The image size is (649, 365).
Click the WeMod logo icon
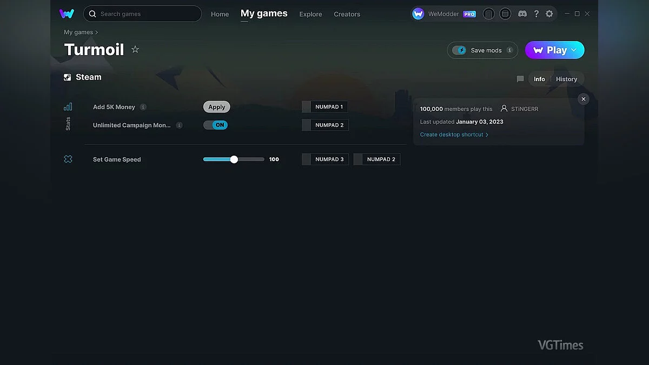[x=67, y=14]
